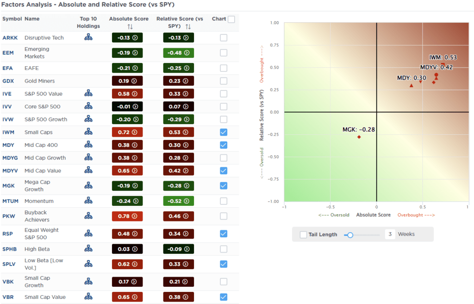Image resolution: width=474 pixels, height=304 pixels.
Task: Open the MTUM symbol link
Action: click(10, 201)
